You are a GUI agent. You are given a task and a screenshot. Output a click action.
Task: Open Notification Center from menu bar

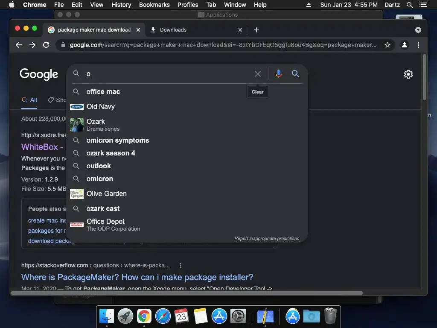423,5
